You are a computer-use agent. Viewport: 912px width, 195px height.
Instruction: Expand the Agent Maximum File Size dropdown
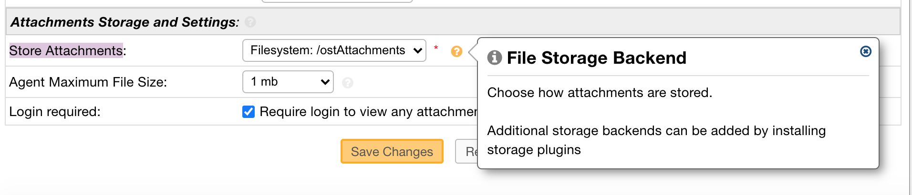point(288,82)
